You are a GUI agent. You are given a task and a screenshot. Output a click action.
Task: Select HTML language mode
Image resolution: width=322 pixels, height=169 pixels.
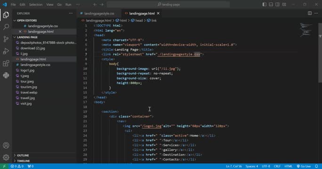[x=288, y=166]
